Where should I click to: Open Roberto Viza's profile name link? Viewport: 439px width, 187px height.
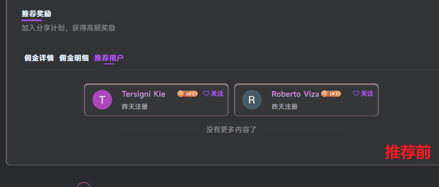click(x=295, y=94)
